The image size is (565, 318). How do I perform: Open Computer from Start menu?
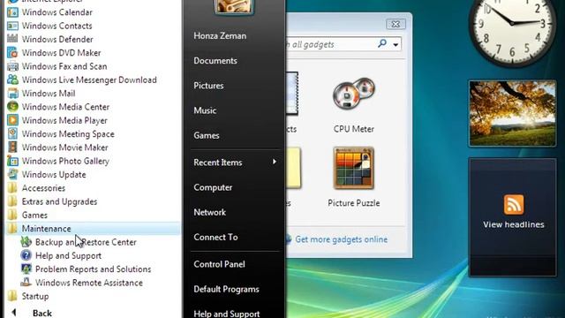pos(213,188)
